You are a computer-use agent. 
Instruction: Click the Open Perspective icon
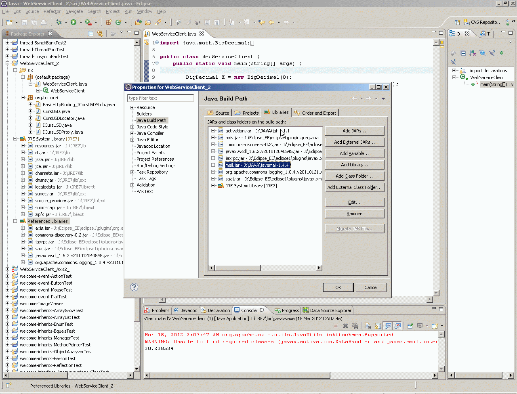tap(457, 23)
